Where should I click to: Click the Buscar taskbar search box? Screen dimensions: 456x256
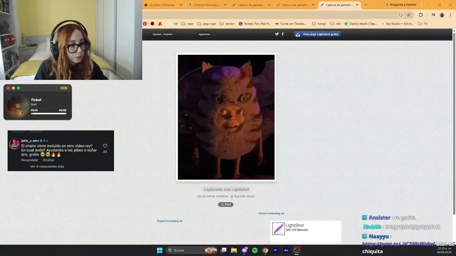tap(191, 250)
